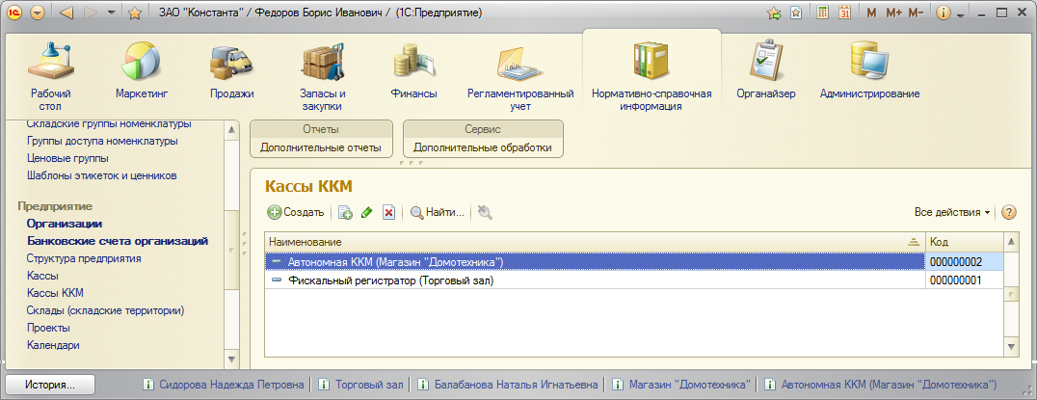Open the Запасы и закупки section
1037x400 pixels.
323,75
